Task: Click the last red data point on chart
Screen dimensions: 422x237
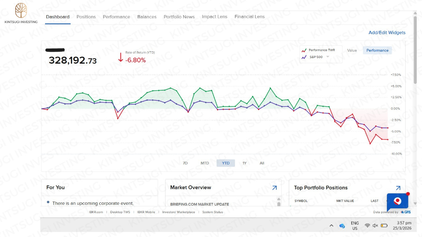Action: [x=388, y=140]
